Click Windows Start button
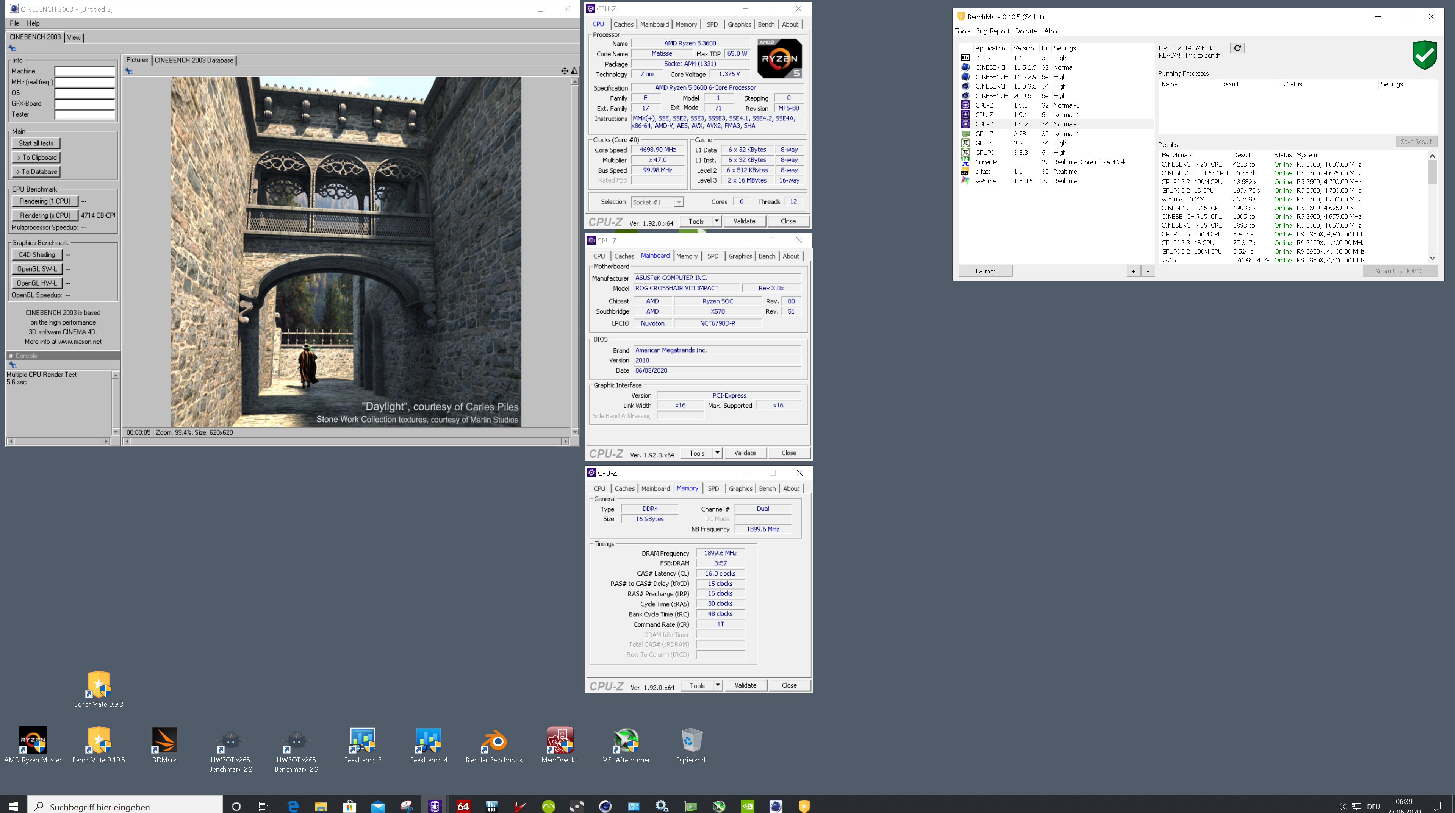 click(14, 806)
